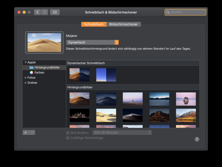Viewport: 222px width, 167px height.
Task: Select Hintergrundbilder in the sidebar
Action: [44, 67]
